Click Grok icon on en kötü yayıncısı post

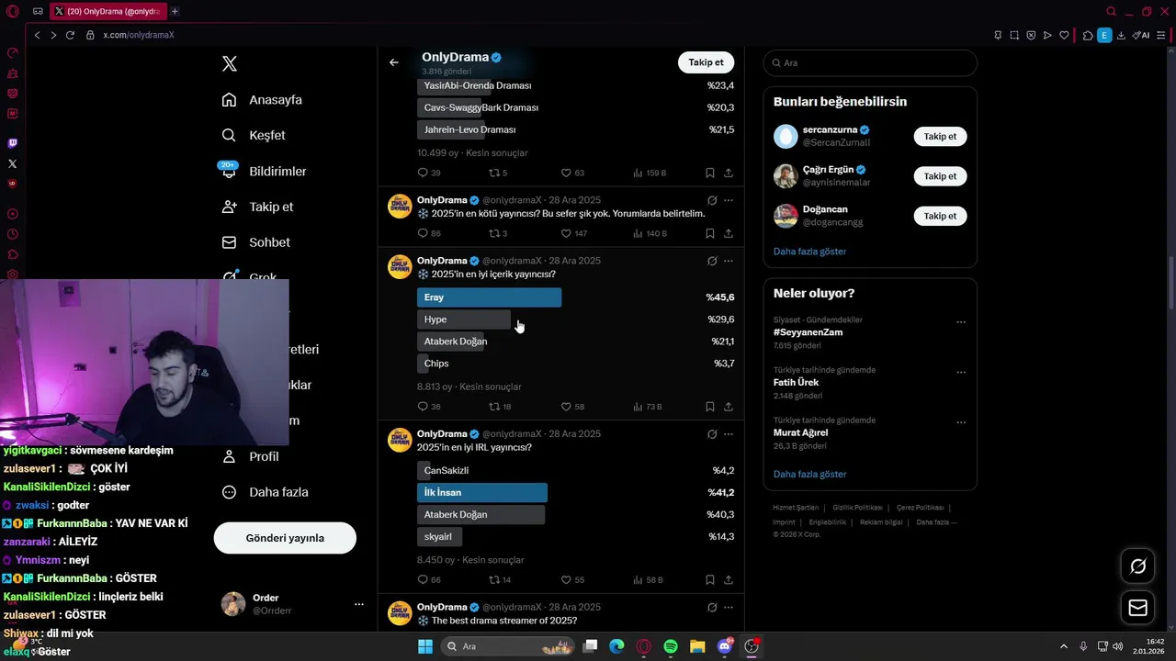click(x=712, y=200)
